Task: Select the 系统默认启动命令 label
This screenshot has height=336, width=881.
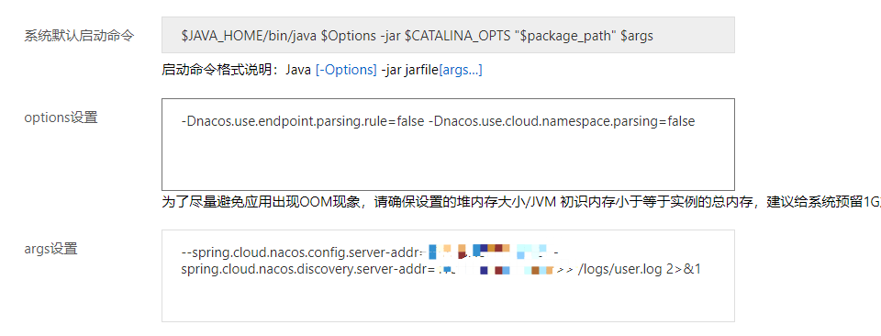Action: (x=79, y=36)
